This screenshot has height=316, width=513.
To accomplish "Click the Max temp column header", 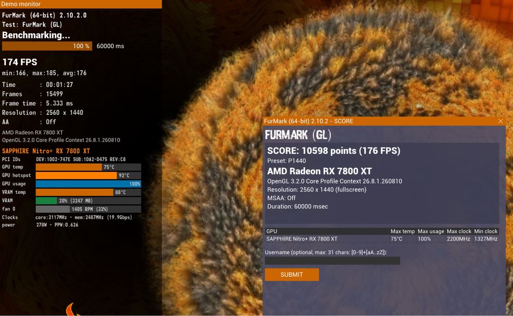I will [x=402, y=231].
